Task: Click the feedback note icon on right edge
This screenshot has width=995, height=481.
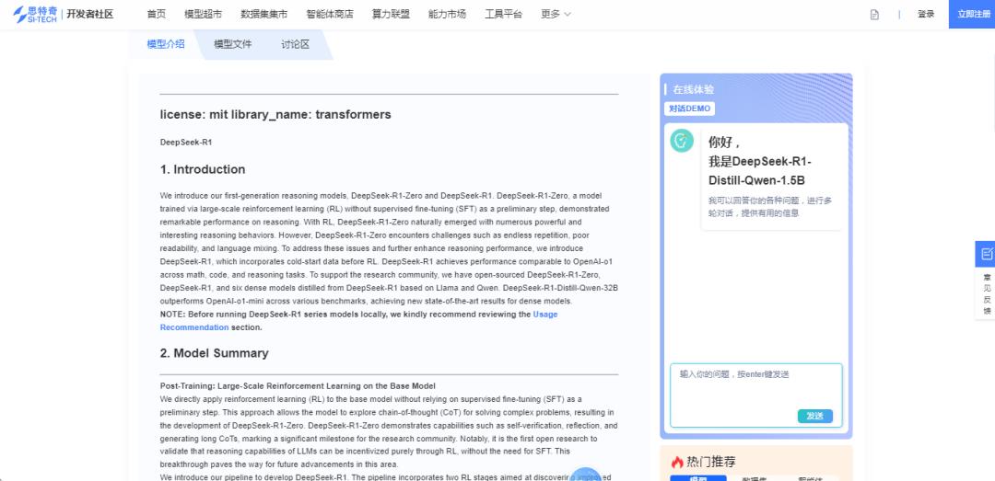Action: point(986,254)
